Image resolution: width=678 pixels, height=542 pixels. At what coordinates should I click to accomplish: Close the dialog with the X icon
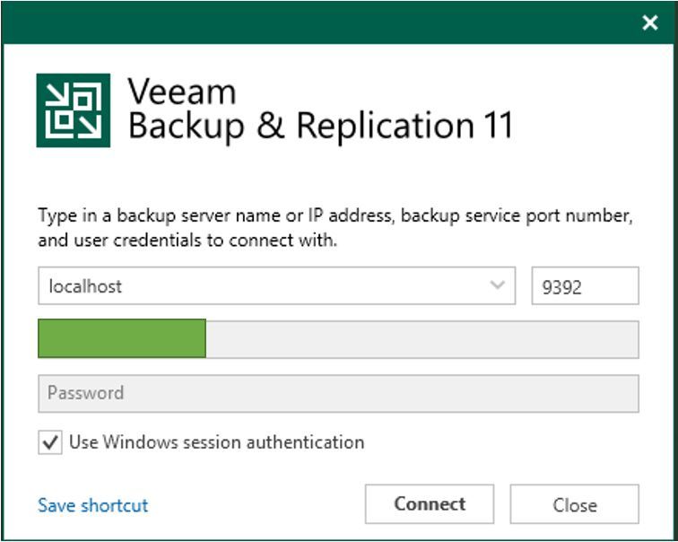point(650,23)
